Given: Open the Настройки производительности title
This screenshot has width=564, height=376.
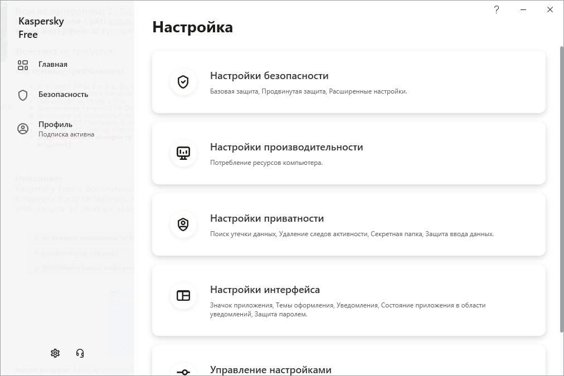Looking at the screenshot, I should 286,147.
